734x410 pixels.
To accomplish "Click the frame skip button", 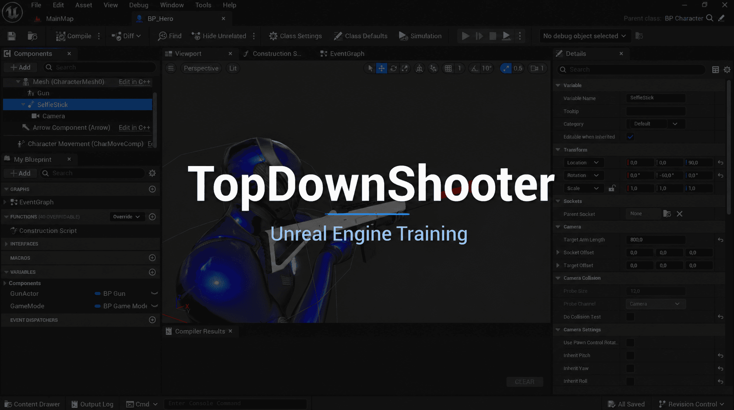I will (479, 36).
